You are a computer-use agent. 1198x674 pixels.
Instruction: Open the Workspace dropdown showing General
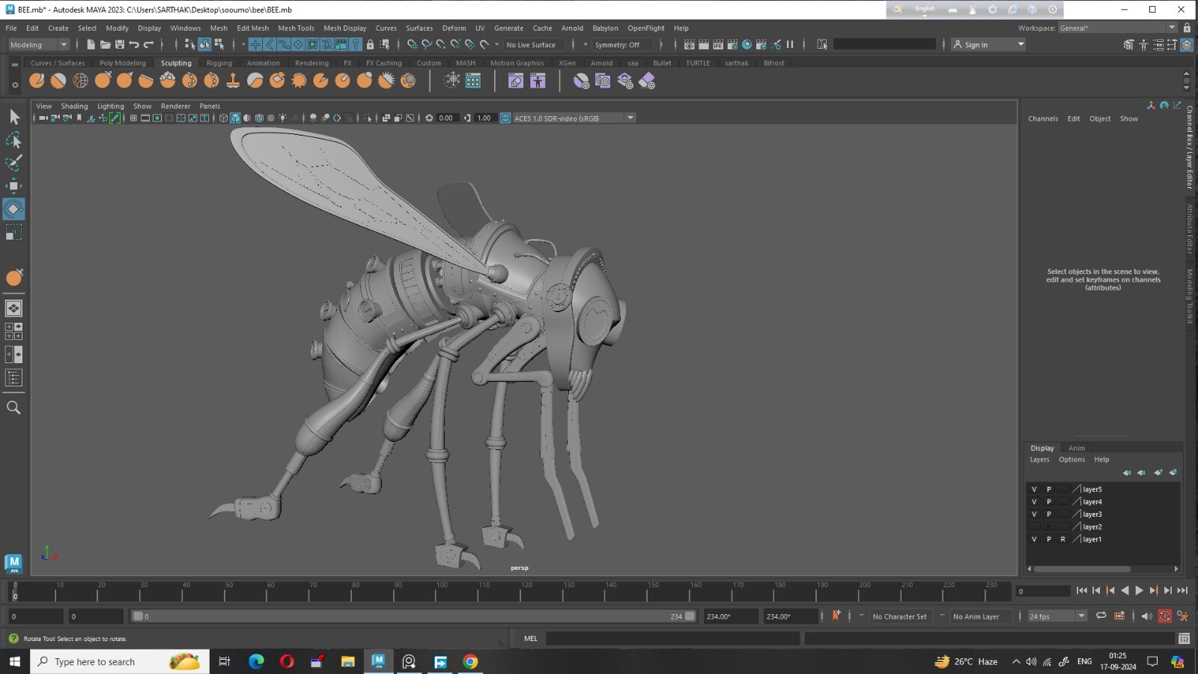pyautogui.click(x=1116, y=28)
